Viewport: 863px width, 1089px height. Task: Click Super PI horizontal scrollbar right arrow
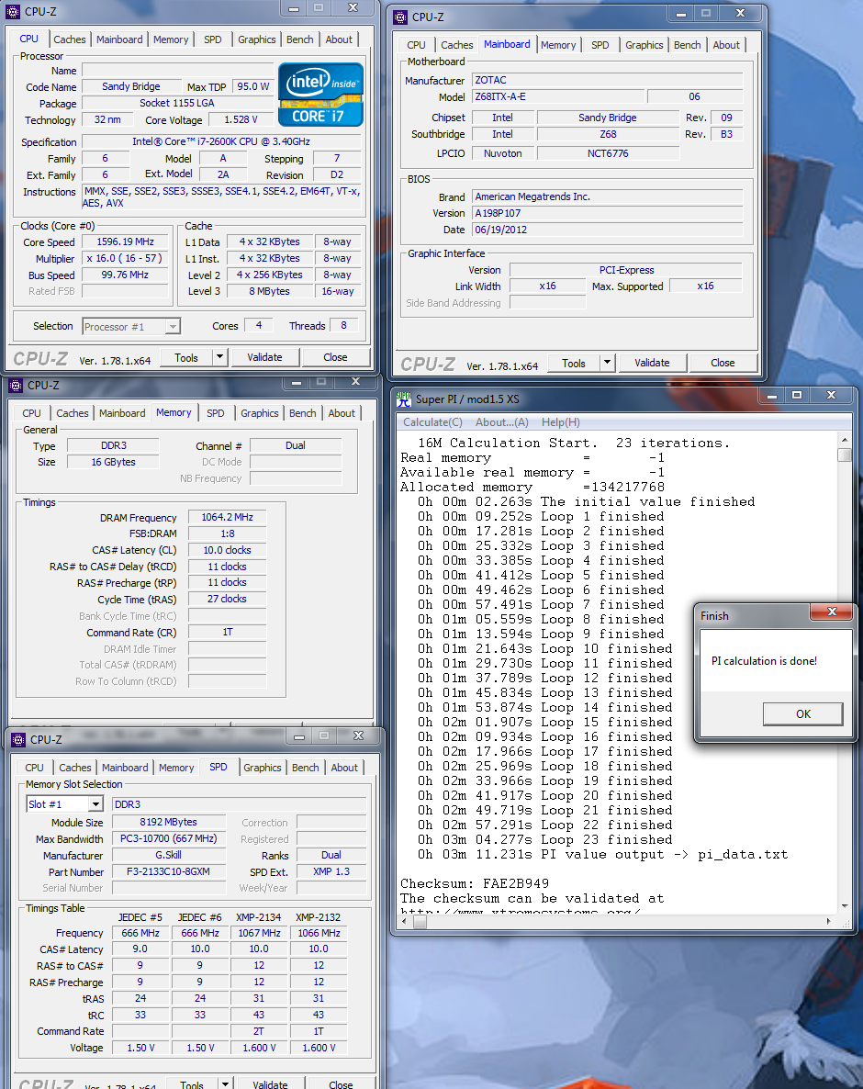tap(829, 921)
